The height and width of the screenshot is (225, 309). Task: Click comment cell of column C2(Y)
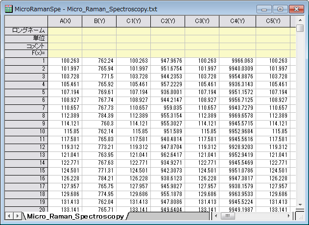pyautogui.click(x=168, y=46)
